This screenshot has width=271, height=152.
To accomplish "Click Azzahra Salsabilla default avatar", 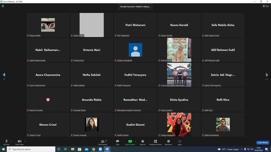I will 135,50.
